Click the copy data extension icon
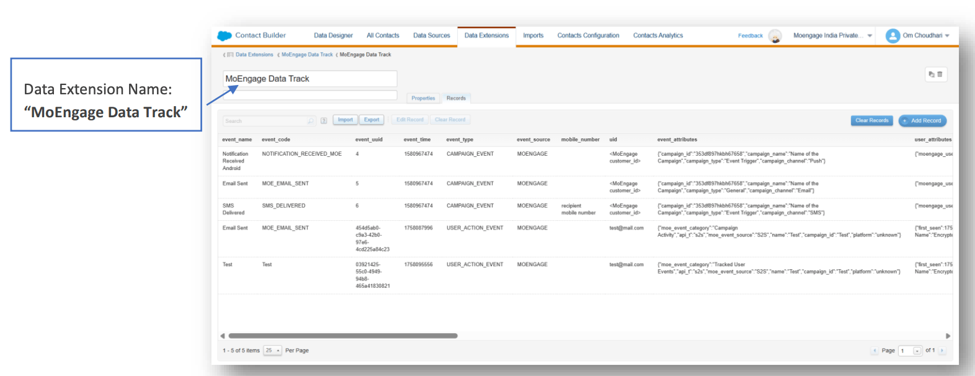 [932, 74]
